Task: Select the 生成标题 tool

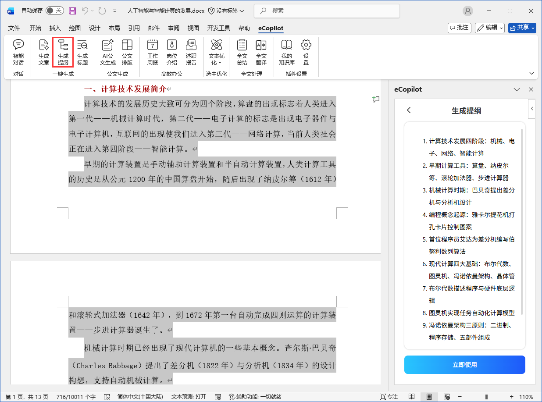Action: (x=82, y=52)
